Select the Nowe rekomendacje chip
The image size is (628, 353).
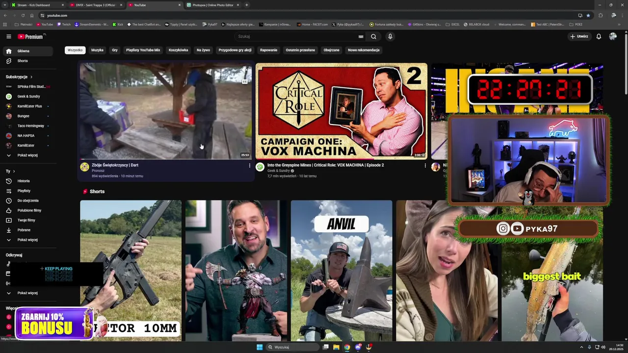[364, 50]
